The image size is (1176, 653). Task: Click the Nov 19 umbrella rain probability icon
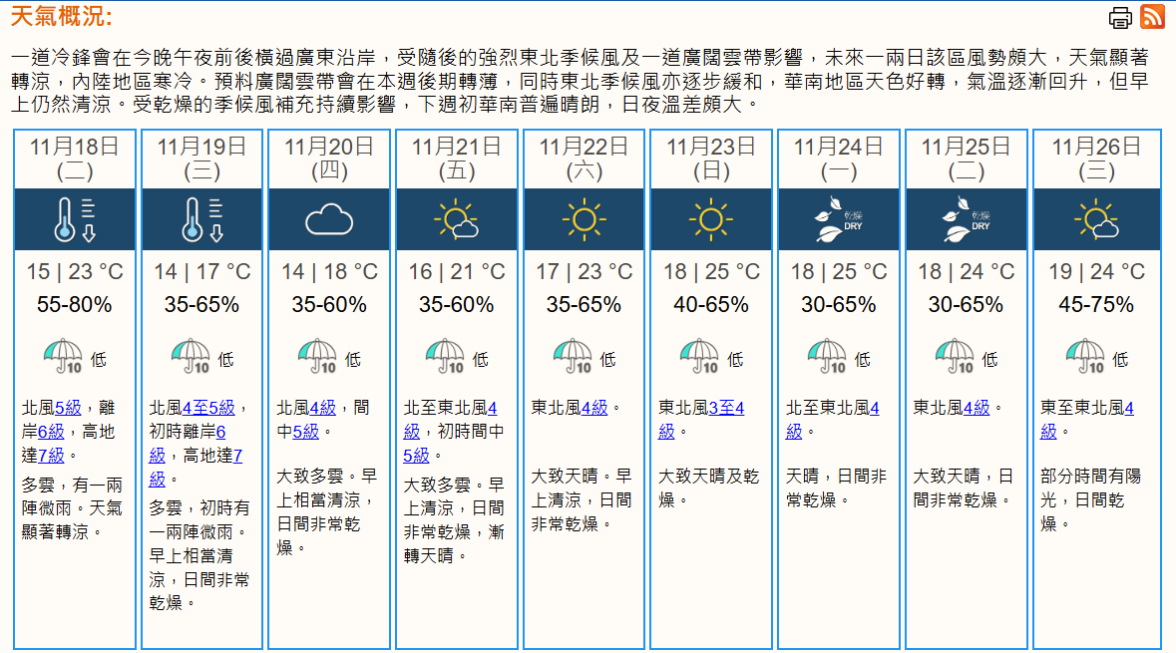click(x=191, y=356)
